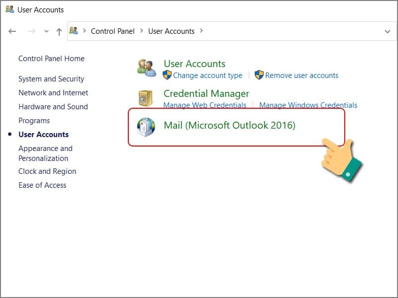The image size is (398, 298).
Task: Open address bar history dropdown arrow
Action: pos(388,32)
